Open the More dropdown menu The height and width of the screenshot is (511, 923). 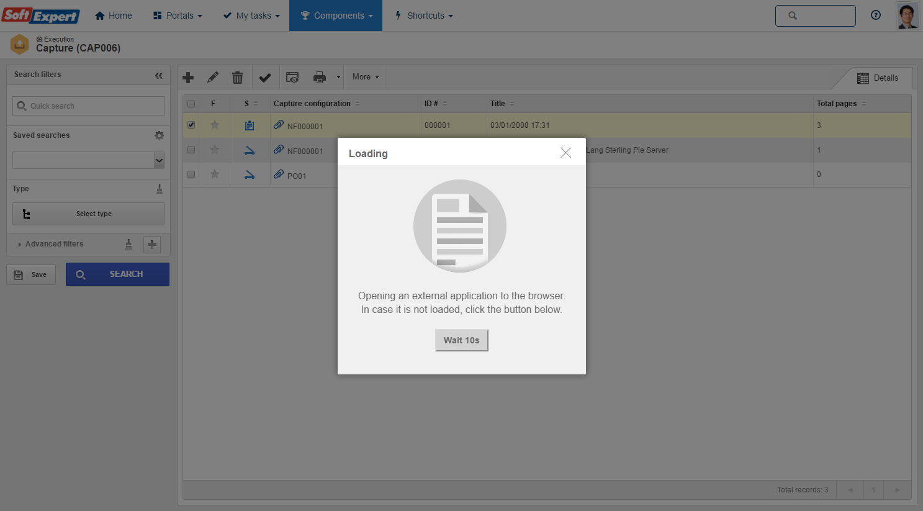point(365,77)
